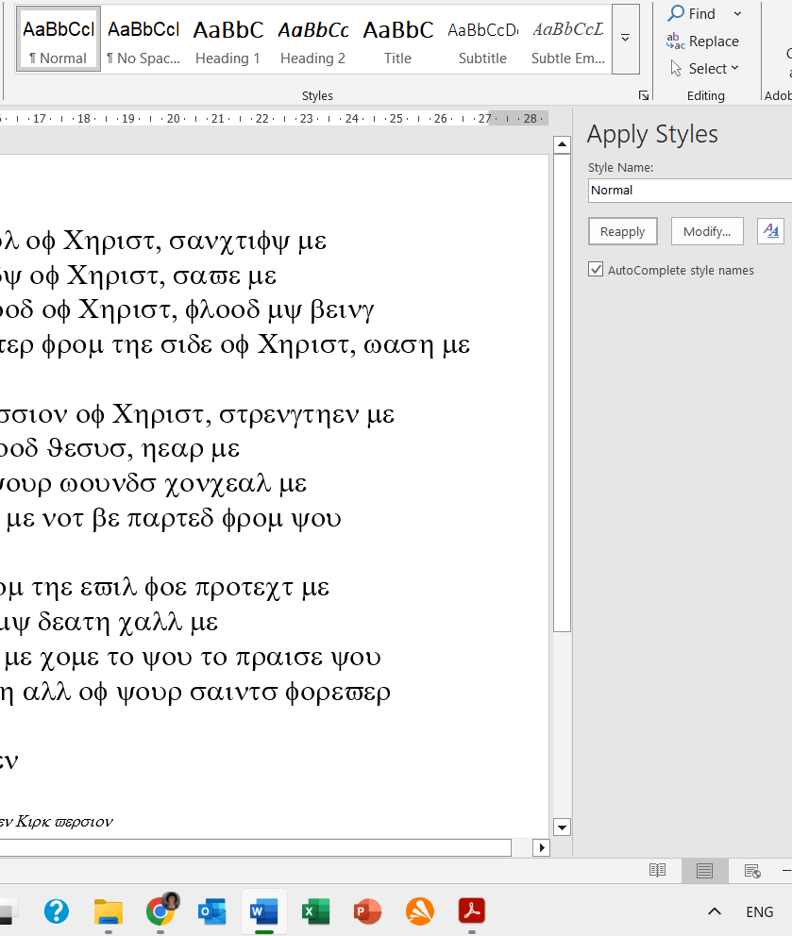Toggle AutoComplete style names checkbox
This screenshot has height=936, width=792.
(596, 269)
